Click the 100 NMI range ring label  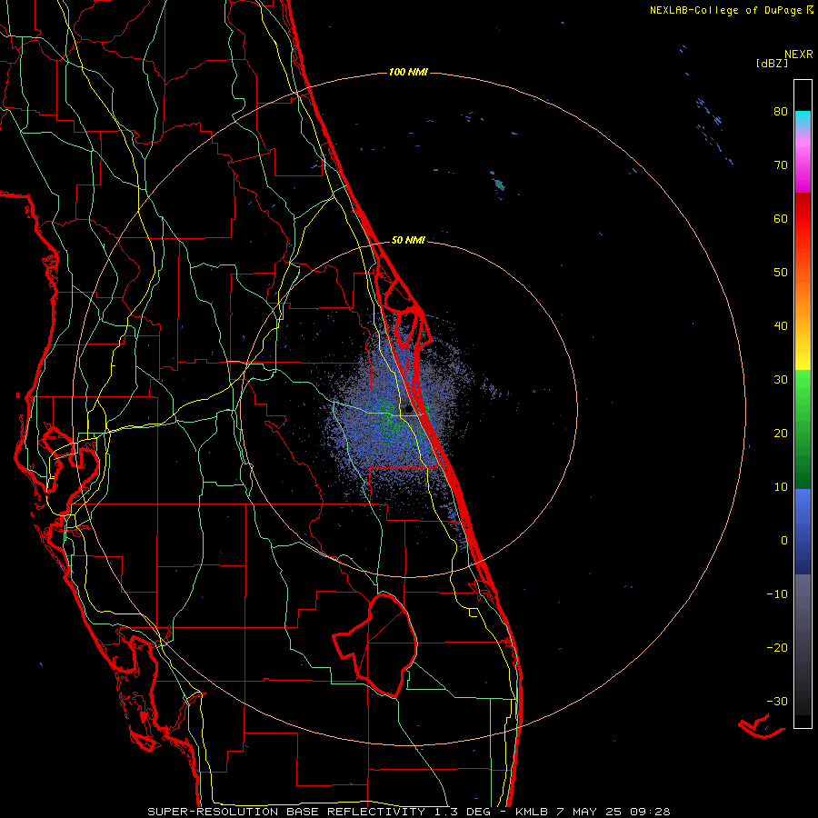click(x=408, y=72)
